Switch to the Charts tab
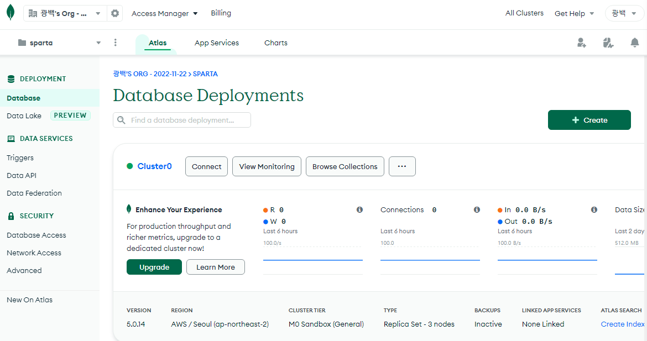The width and height of the screenshot is (647, 341). pyautogui.click(x=275, y=43)
